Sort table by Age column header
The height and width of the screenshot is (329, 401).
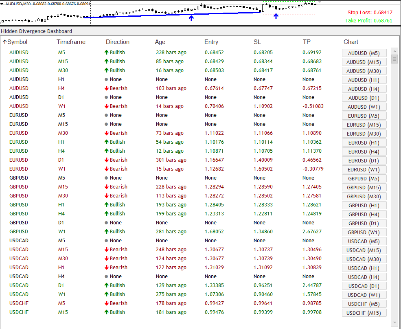pyautogui.click(x=160, y=42)
